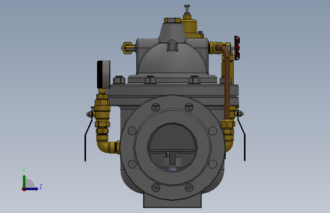The image size is (330, 213).
Task: Pick the brown copper tube
Action: coord(226,84)
